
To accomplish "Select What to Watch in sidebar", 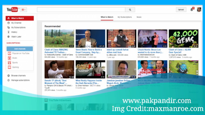I will (x=20, y=18).
